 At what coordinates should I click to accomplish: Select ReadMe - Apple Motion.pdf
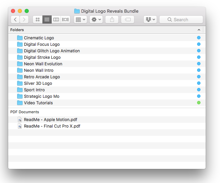[x=107, y=119]
